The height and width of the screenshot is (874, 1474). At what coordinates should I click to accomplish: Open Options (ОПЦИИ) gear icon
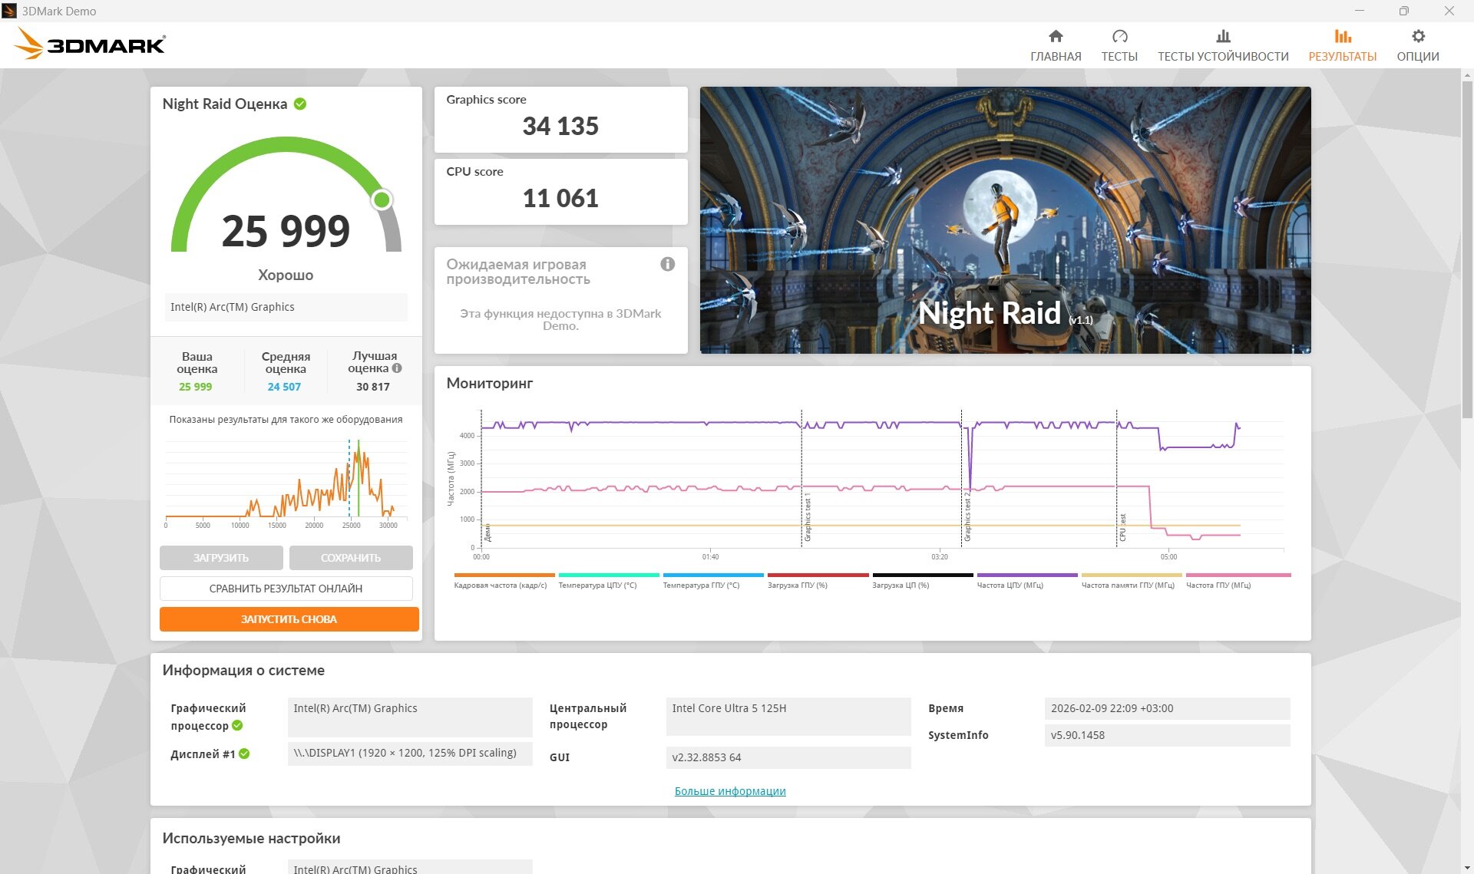[x=1418, y=36]
